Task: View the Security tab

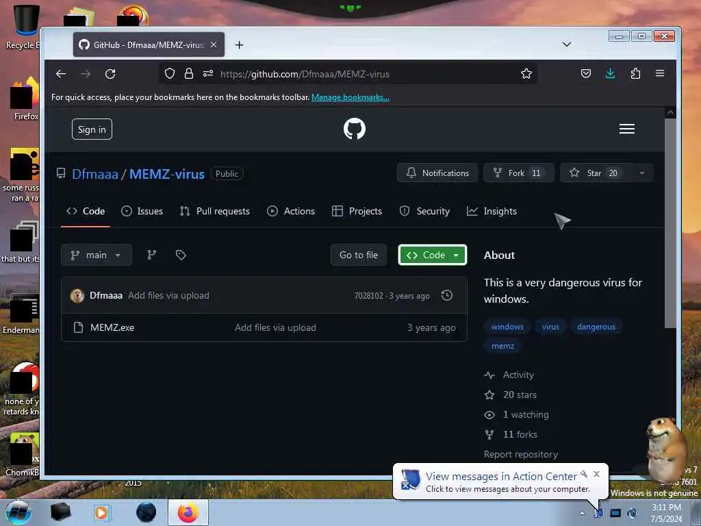Action: click(x=424, y=211)
